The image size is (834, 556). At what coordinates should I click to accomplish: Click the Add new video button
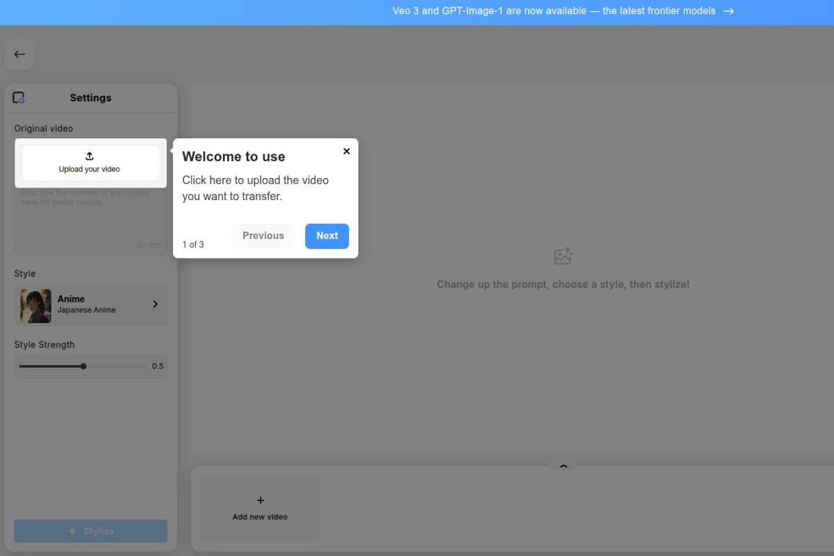[x=260, y=508]
